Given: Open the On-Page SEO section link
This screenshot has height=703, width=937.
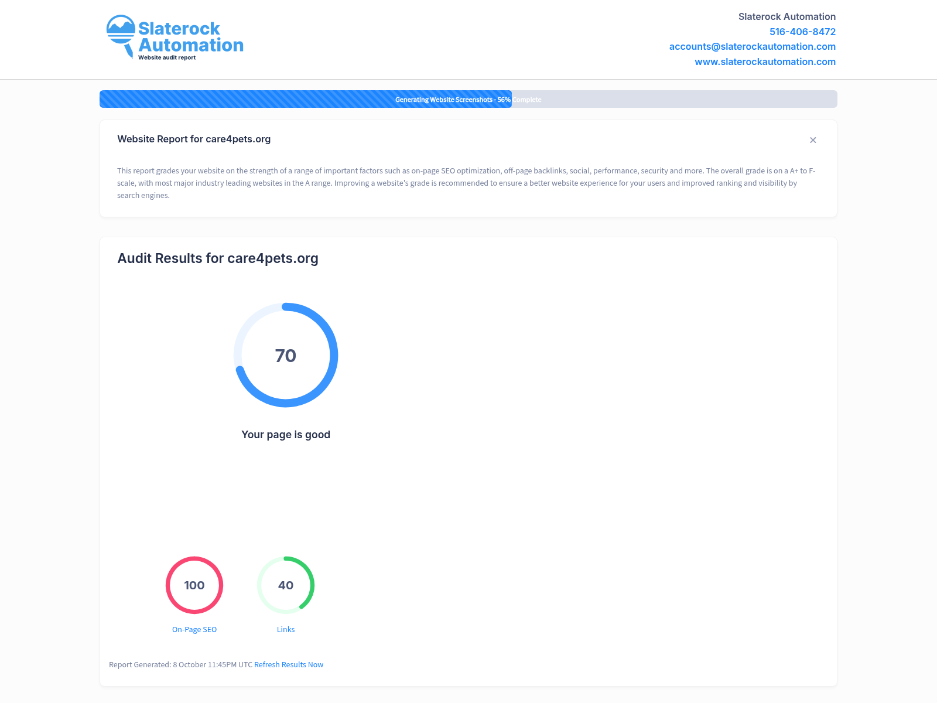Looking at the screenshot, I should tap(194, 630).
